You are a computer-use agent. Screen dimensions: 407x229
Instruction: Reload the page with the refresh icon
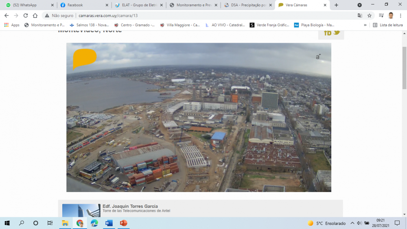(x=26, y=15)
